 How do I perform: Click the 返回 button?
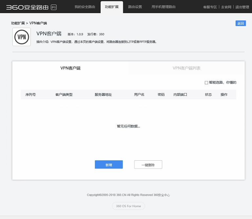241,23
